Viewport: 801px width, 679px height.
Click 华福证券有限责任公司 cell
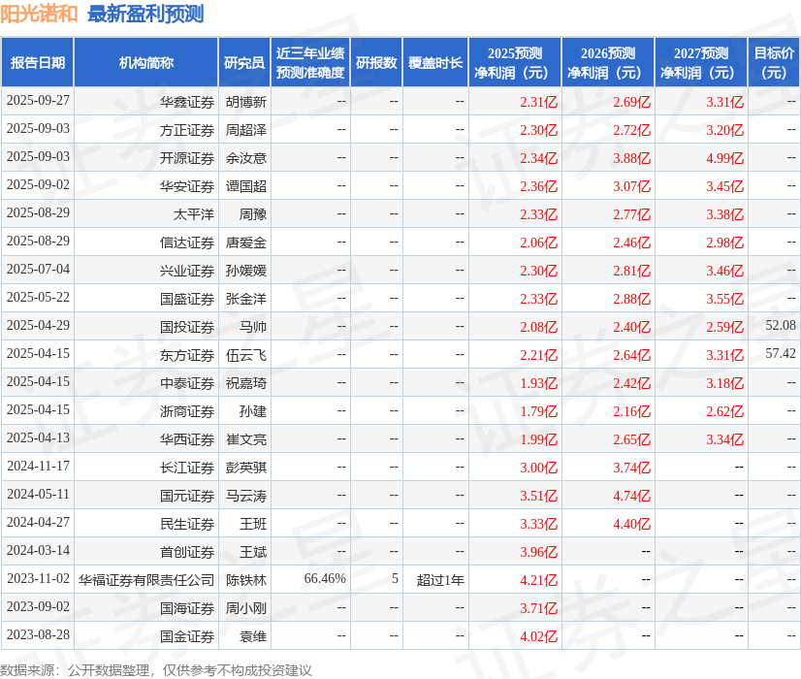146,580
